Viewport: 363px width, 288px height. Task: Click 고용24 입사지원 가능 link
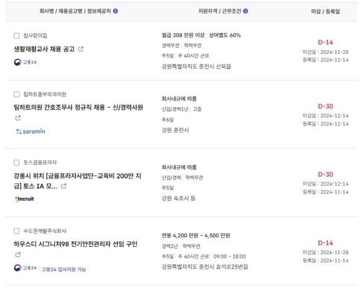pos(64,269)
